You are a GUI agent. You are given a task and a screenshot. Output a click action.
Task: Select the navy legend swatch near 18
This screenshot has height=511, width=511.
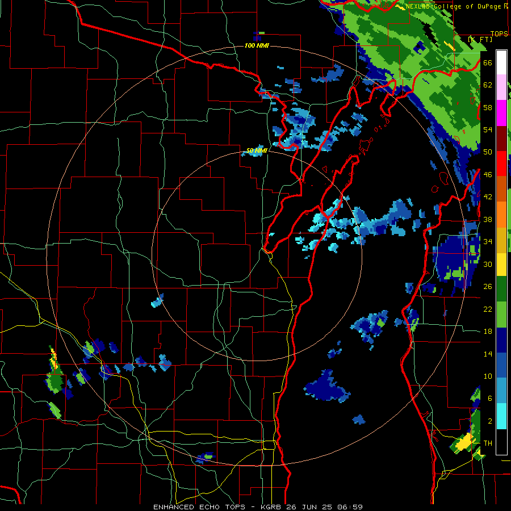pyautogui.click(x=501, y=340)
